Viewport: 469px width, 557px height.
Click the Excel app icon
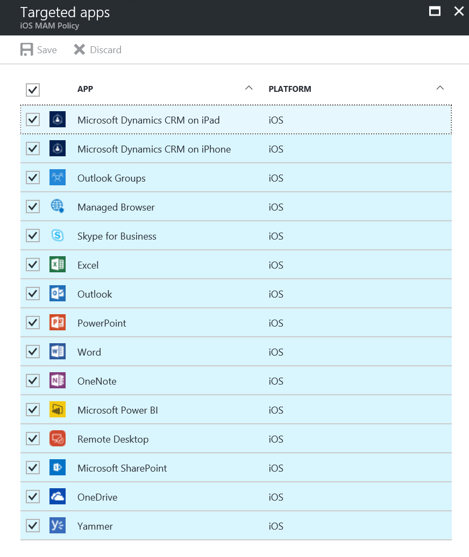coord(58,265)
